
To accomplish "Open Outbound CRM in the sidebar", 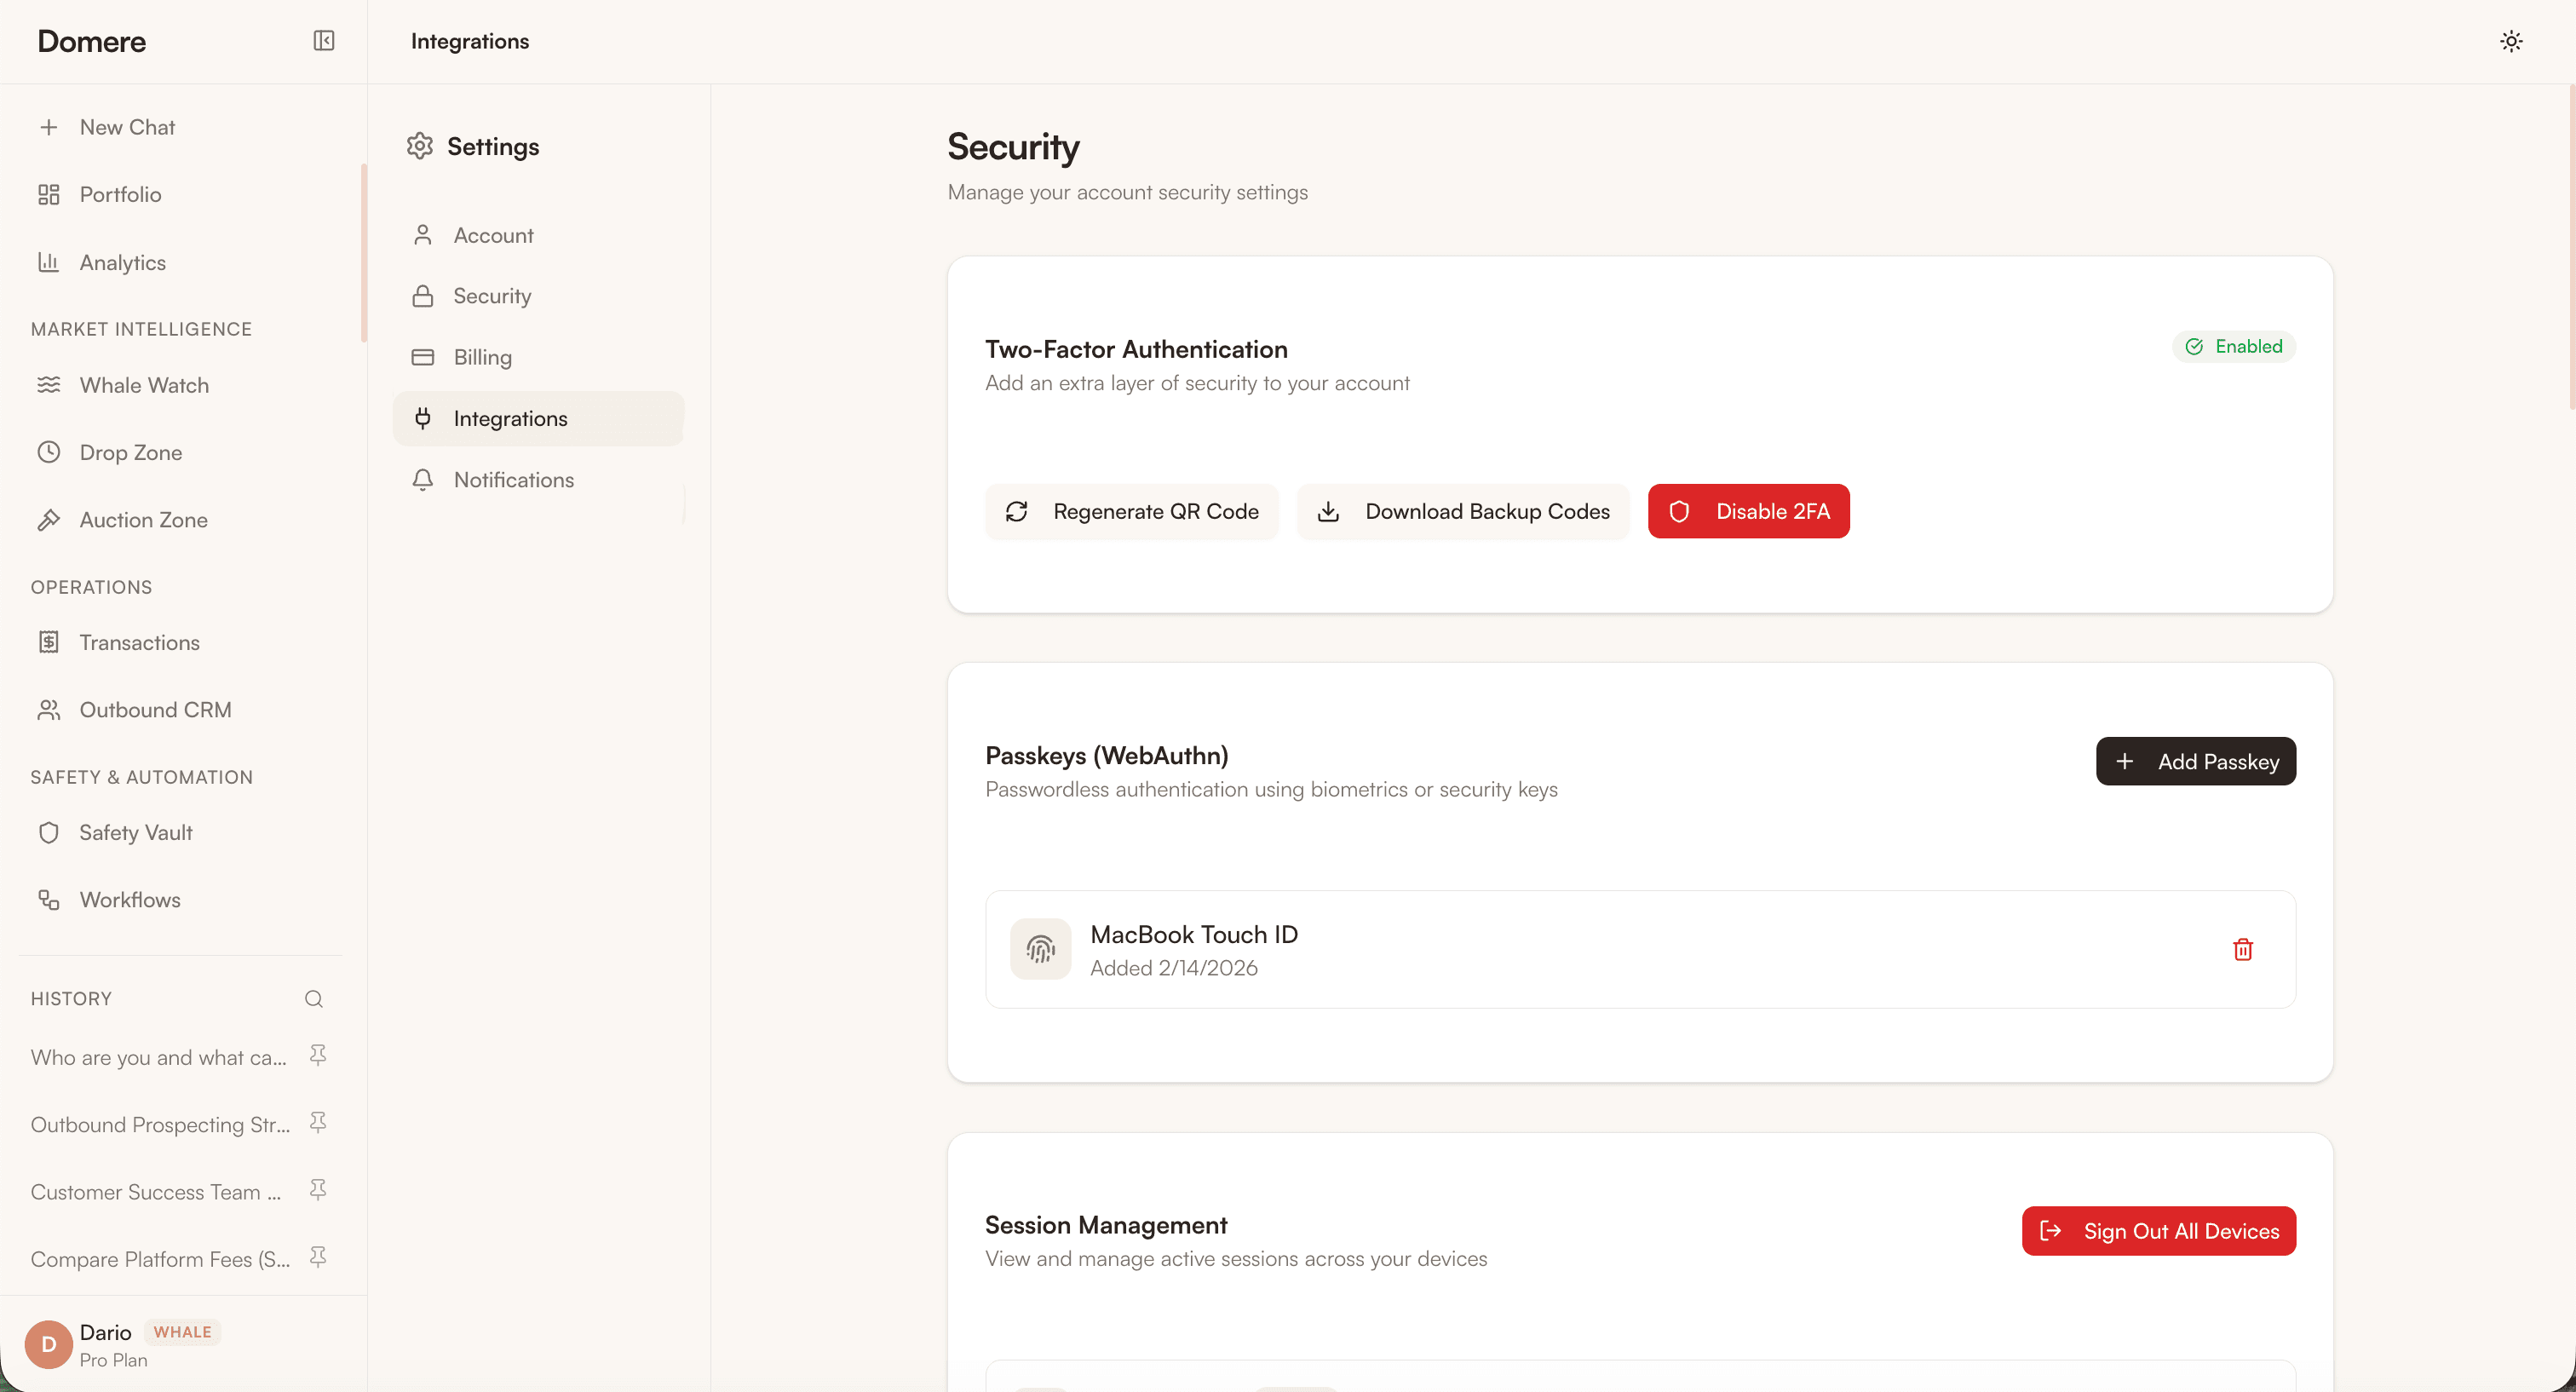I will (155, 709).
